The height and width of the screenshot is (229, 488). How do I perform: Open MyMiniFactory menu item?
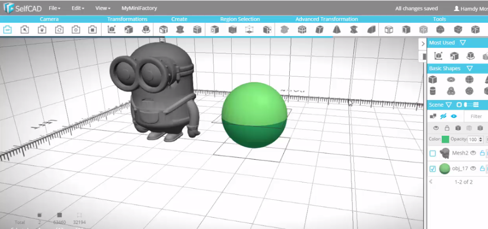[139, 8]
